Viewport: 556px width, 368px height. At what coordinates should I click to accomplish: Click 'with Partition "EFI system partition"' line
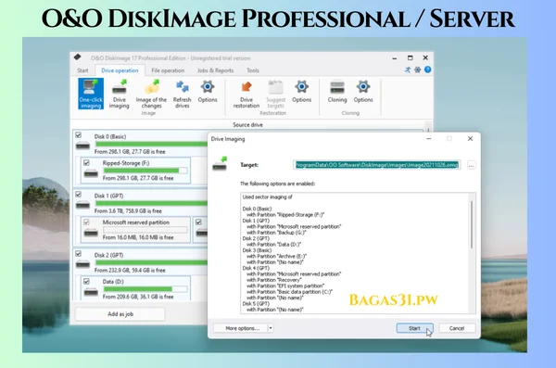click(285, 286)
